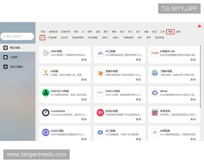The image size is (204, 163).
Task: Click the 网址导航 compass icon
Action: (x=5, y=48)
